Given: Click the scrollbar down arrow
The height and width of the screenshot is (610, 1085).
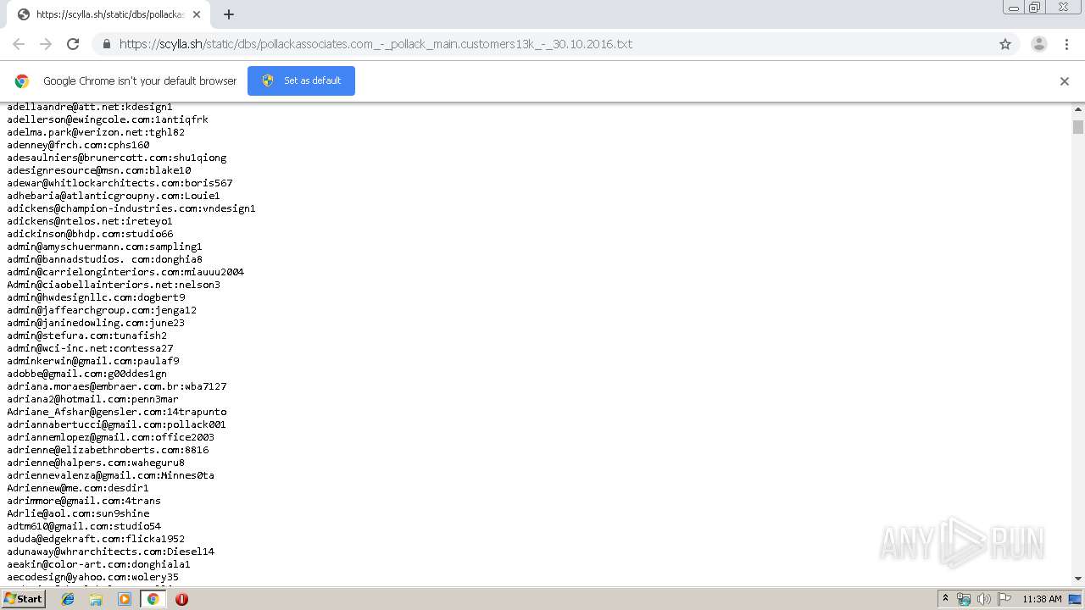Looking at the screenshot, I should tap(1078, 579).
